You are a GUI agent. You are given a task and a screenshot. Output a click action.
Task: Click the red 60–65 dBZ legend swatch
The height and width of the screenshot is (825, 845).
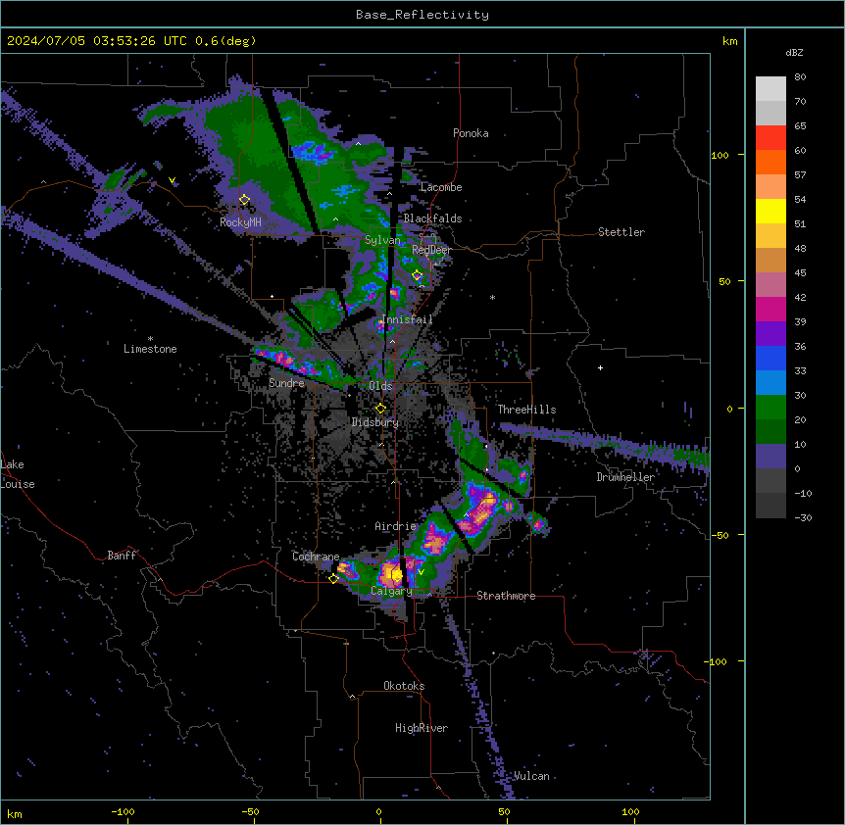770,138
